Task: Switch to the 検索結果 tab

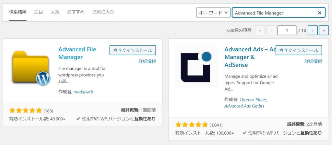Action: 18,12
